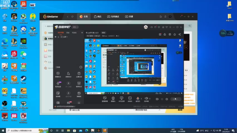Open Microsoft Edge from the taskbar
Viewport: 237px width, 133px height.
[x=87, y=131]
